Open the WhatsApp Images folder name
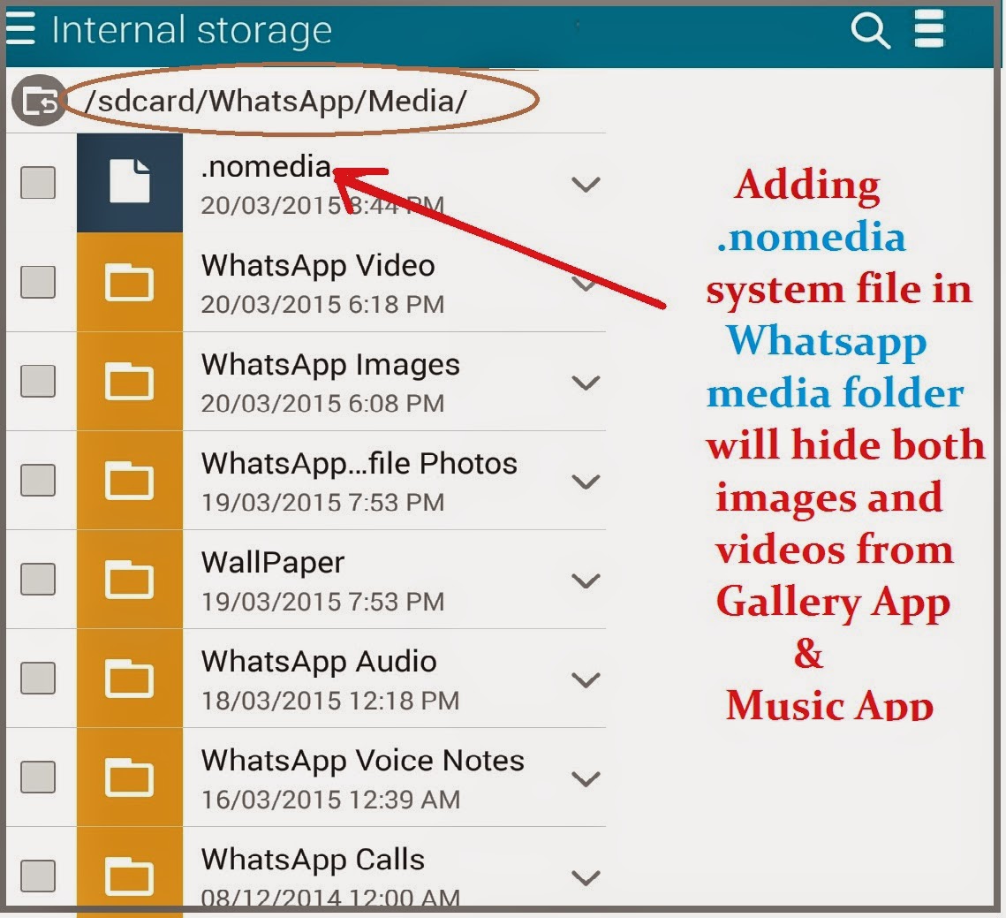This screenshot has height=918, width=1006. [330, 365]
